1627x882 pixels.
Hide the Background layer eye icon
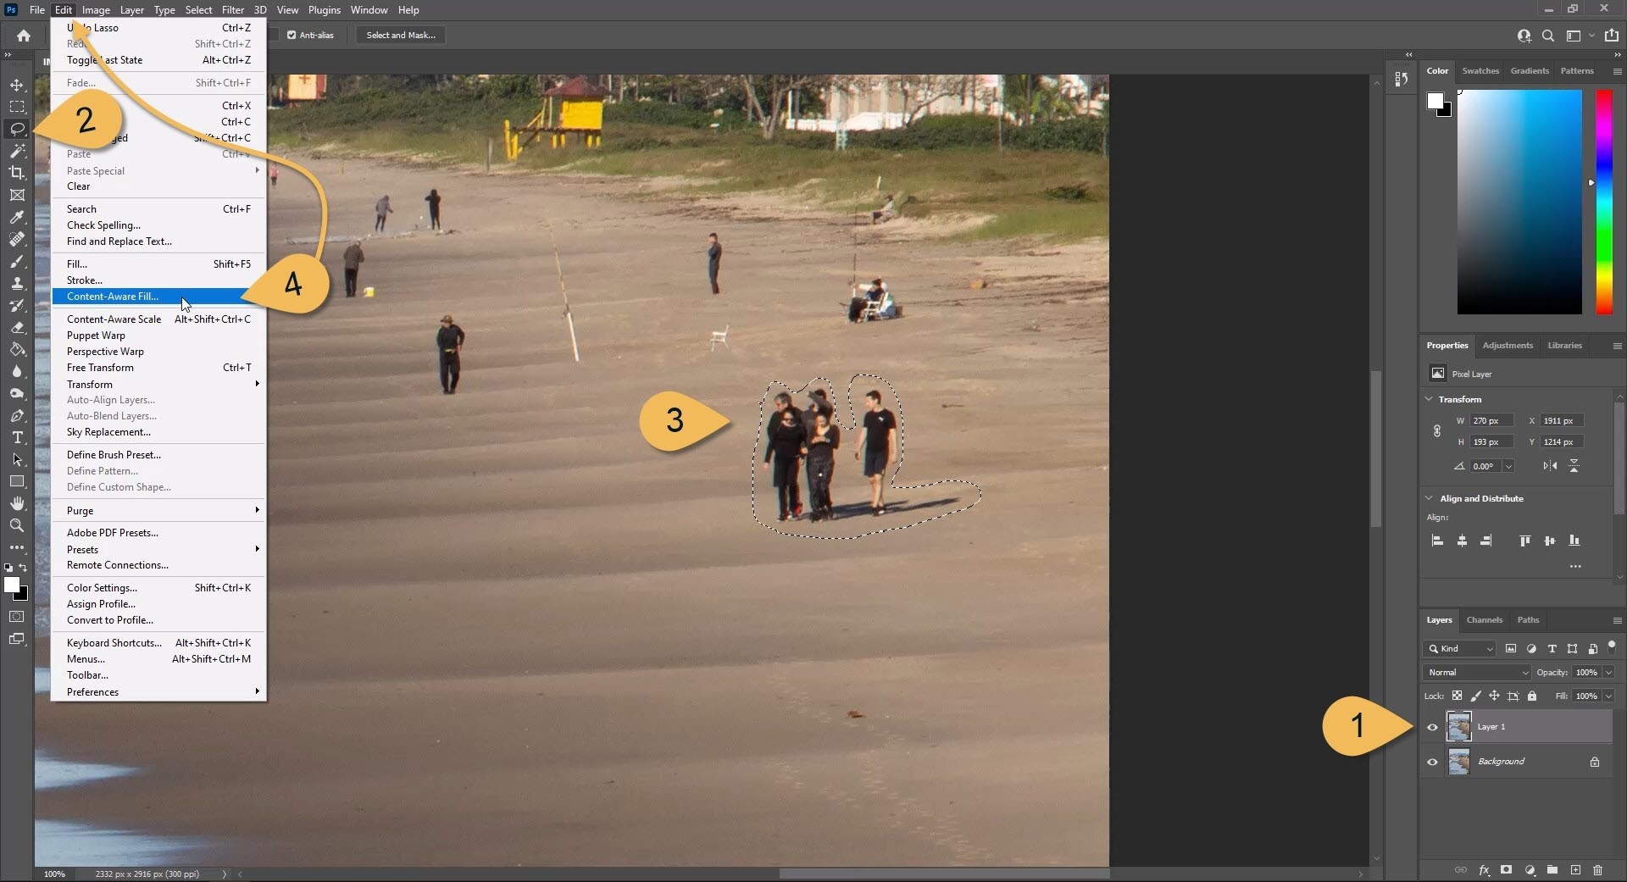tap(1432, 762)
